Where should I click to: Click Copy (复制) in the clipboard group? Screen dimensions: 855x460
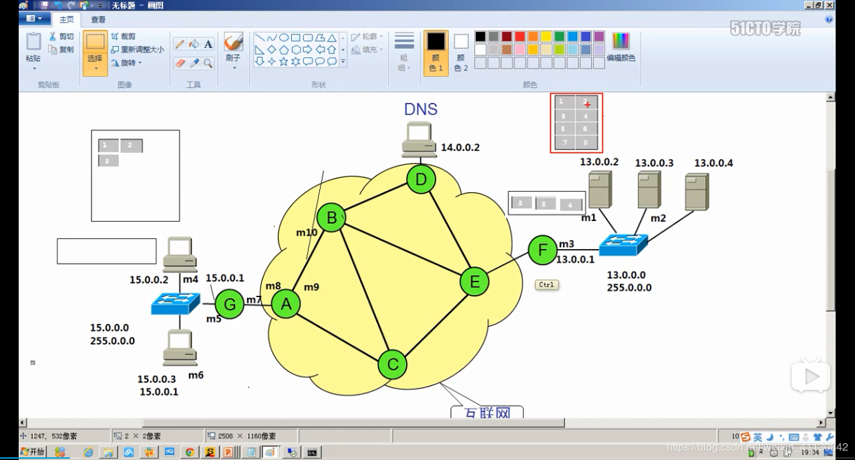pyautogui.click(x=61, y=49)
